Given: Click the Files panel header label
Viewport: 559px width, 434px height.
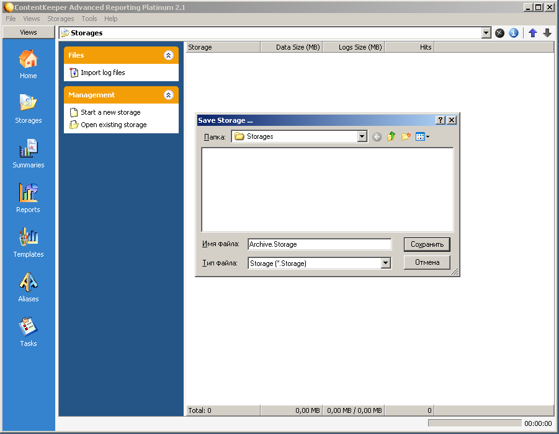Looking at the screenshot, I should [76, 55].
